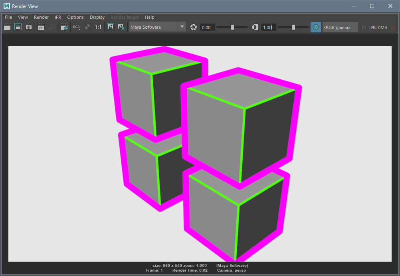Screen dimensions: 400x276
Task: Click the Redo Previous Render clapperboard icon
Action: [7, 27]
